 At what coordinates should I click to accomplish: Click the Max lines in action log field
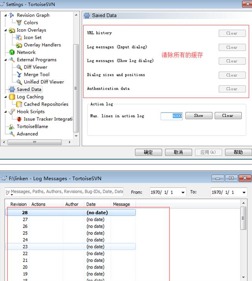pos(172,116)
